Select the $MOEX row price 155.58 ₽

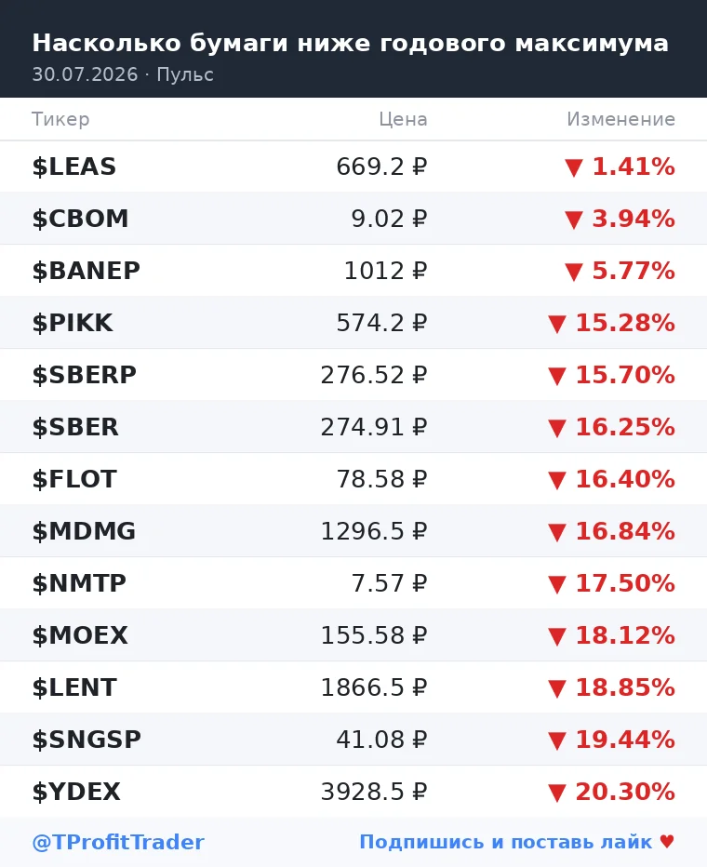(x=374, y=635)
